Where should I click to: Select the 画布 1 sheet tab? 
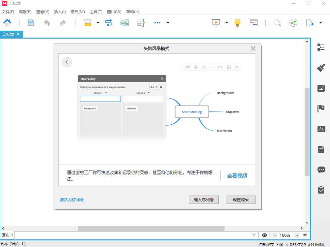(x=7, y=235)
